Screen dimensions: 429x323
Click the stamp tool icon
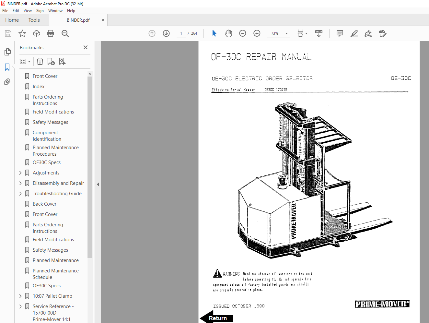pos(383,33)
